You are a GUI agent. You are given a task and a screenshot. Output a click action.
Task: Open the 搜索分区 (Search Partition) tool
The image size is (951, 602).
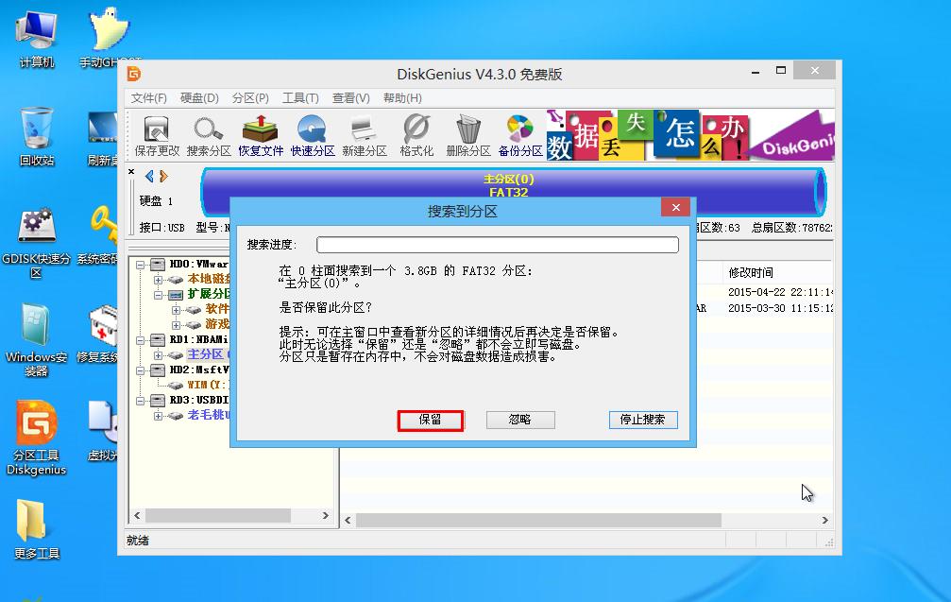pos(207,133)
